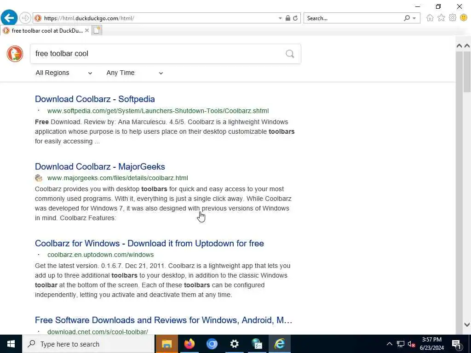Open Favorites star icon
This screenshot has height=353, width=471.
pos(441,18)
